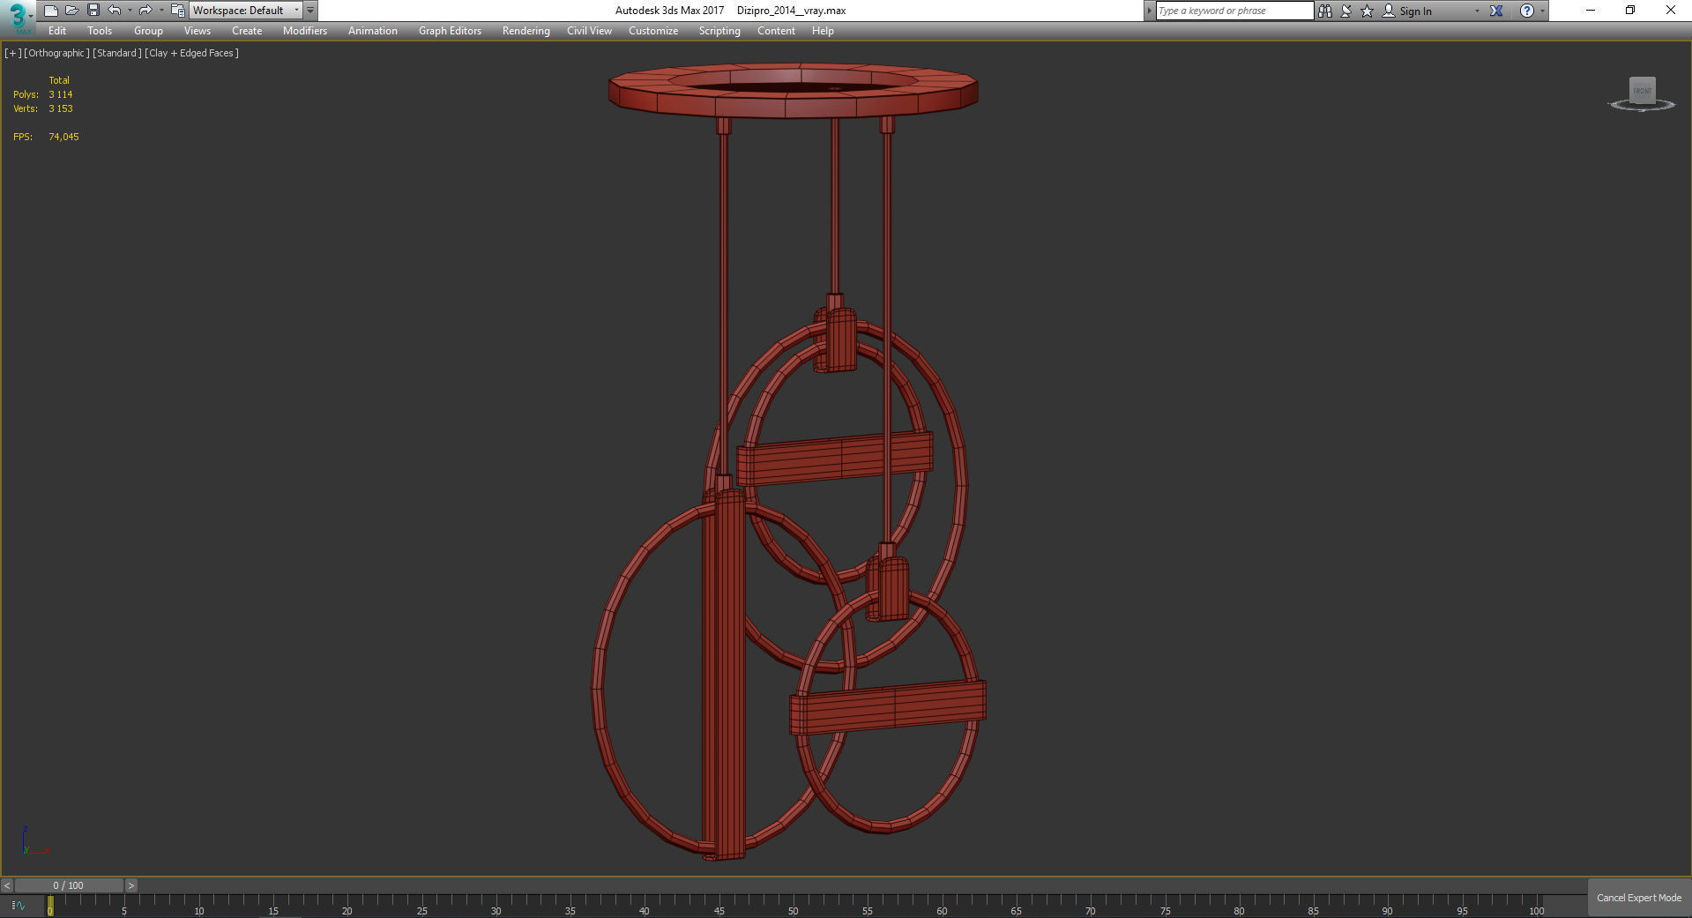Open the Create menu
This screenshot has height=918, width=1692.
[247, 31]
